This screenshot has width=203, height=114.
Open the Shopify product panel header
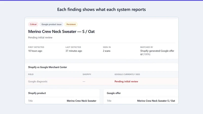coord(37,93)
